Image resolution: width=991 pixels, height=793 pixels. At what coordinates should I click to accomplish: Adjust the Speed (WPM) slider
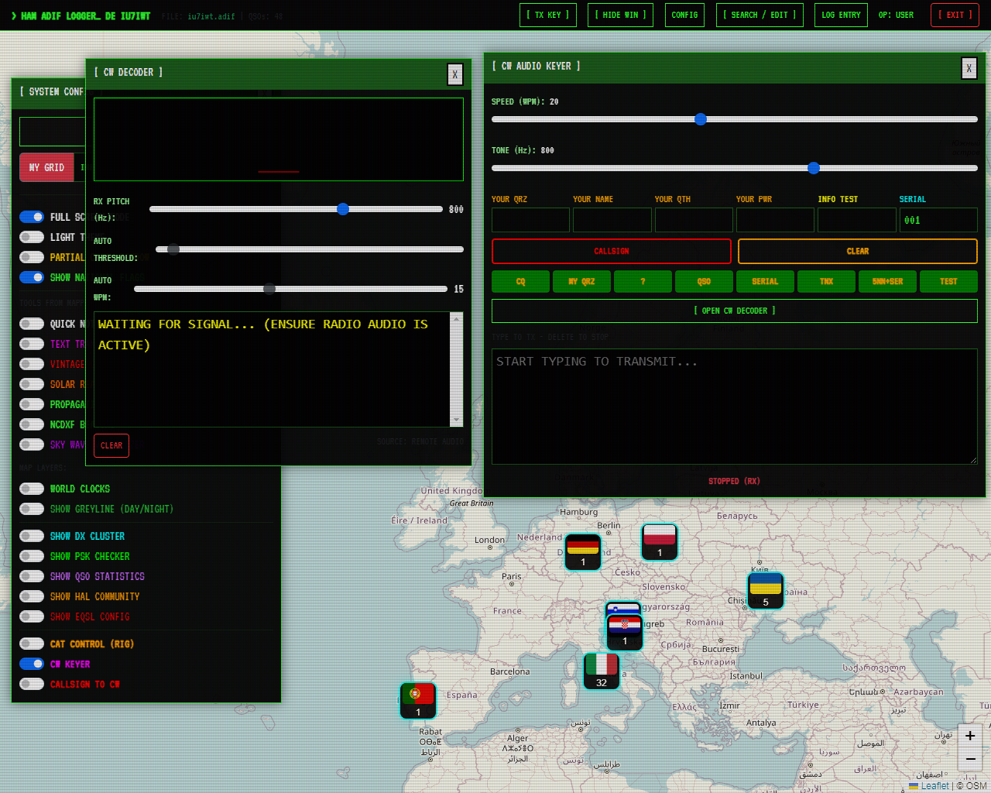701,119
